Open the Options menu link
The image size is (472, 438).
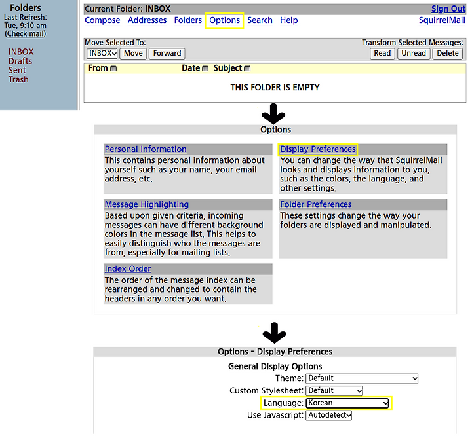tap(225, 20)
